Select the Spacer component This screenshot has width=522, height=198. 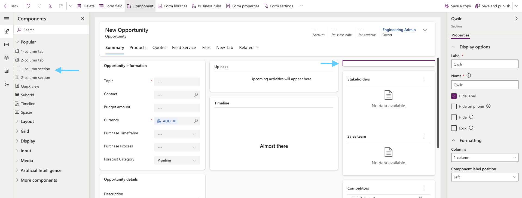pos(24,112)
